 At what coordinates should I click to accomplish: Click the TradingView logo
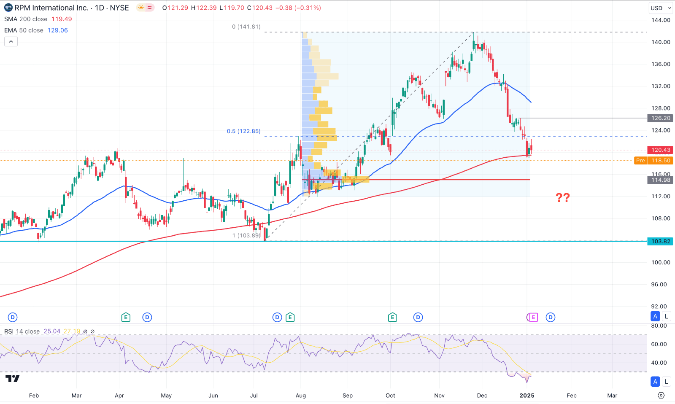click(13, 378)
